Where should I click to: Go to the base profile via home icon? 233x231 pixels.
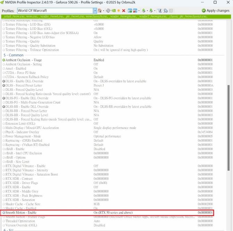pos(100,10)
